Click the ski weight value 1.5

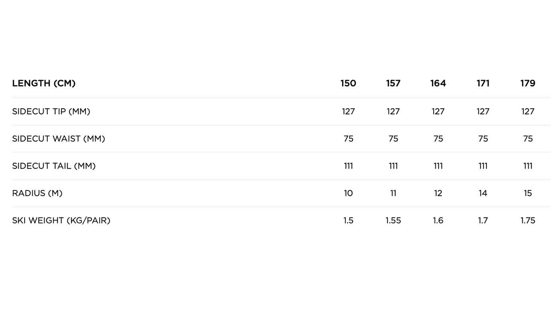(348, 221)
